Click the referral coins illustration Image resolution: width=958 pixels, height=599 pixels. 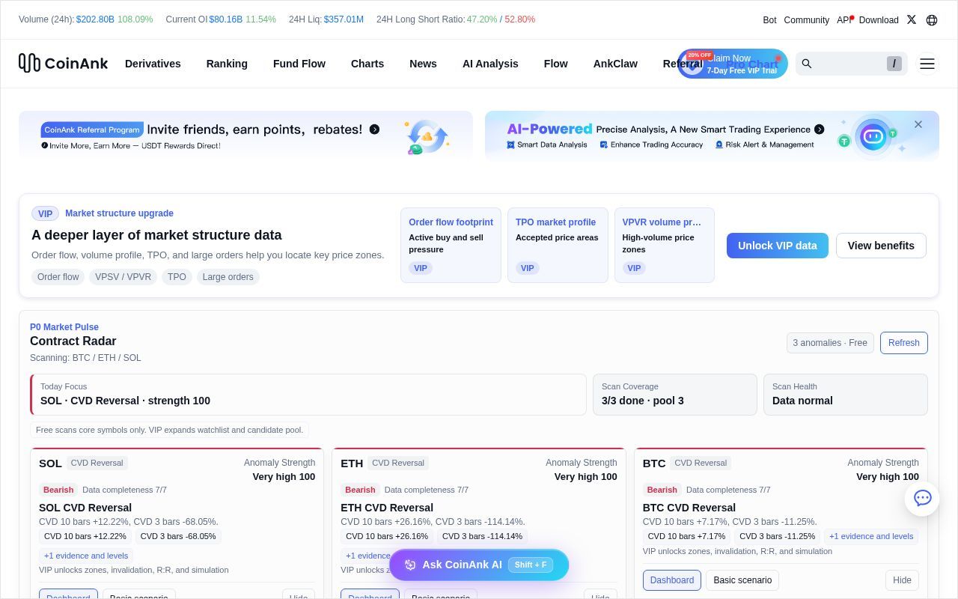click(x=427, y=137)
